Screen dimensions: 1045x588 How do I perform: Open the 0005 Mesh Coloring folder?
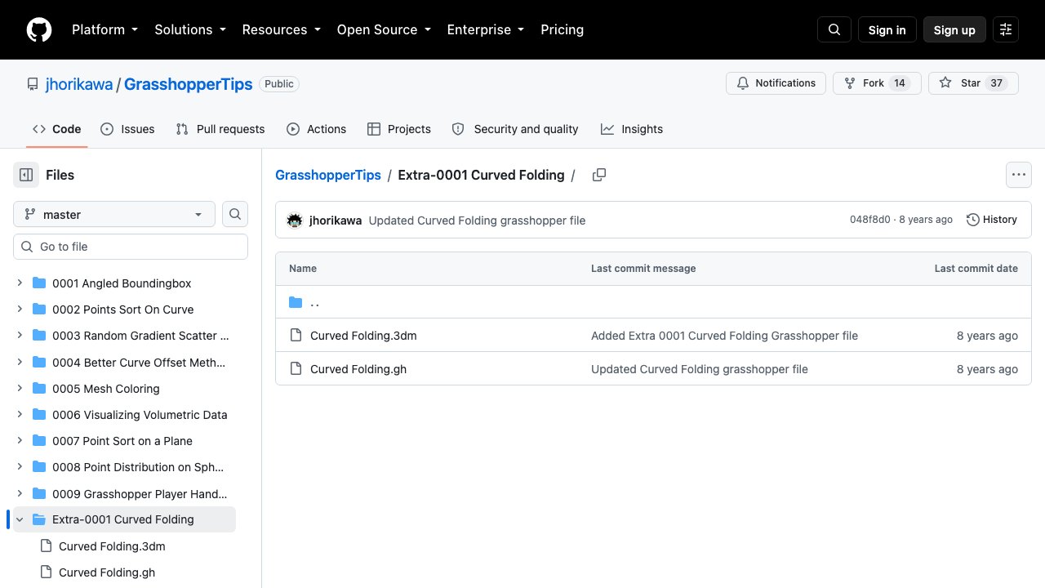(x=106, y=389)
